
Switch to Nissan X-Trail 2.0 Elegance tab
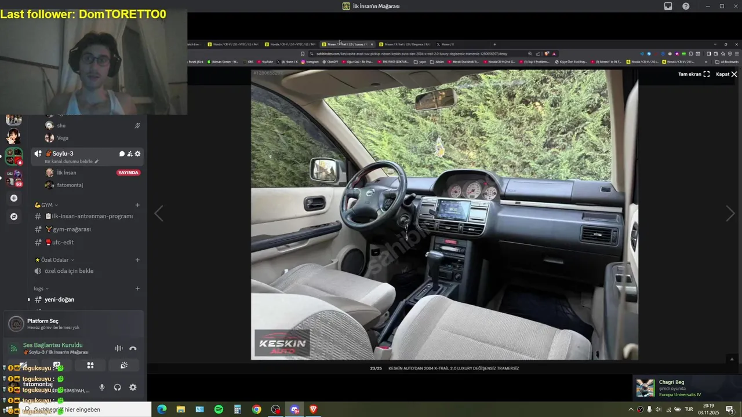coord(405,44)
